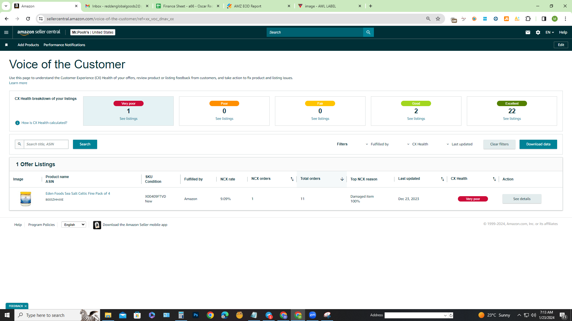572x321 pixels.
Task: Expand the Last updated filter dropdown
Action: (459, 144)
